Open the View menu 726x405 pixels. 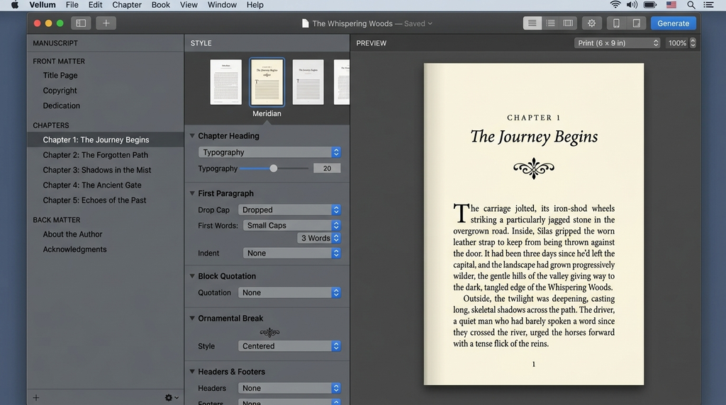coord(189,5)
